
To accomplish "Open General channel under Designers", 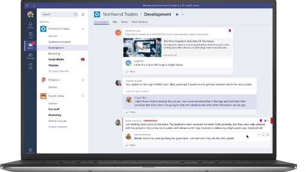I will pos(53,87).
